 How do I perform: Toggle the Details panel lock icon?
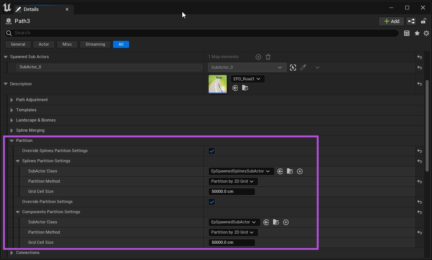(x=424, y=21)
